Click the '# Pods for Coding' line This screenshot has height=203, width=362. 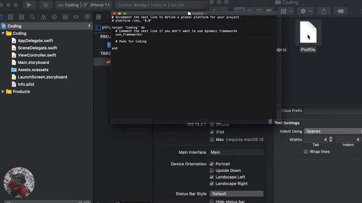click(x=131, y=41)
